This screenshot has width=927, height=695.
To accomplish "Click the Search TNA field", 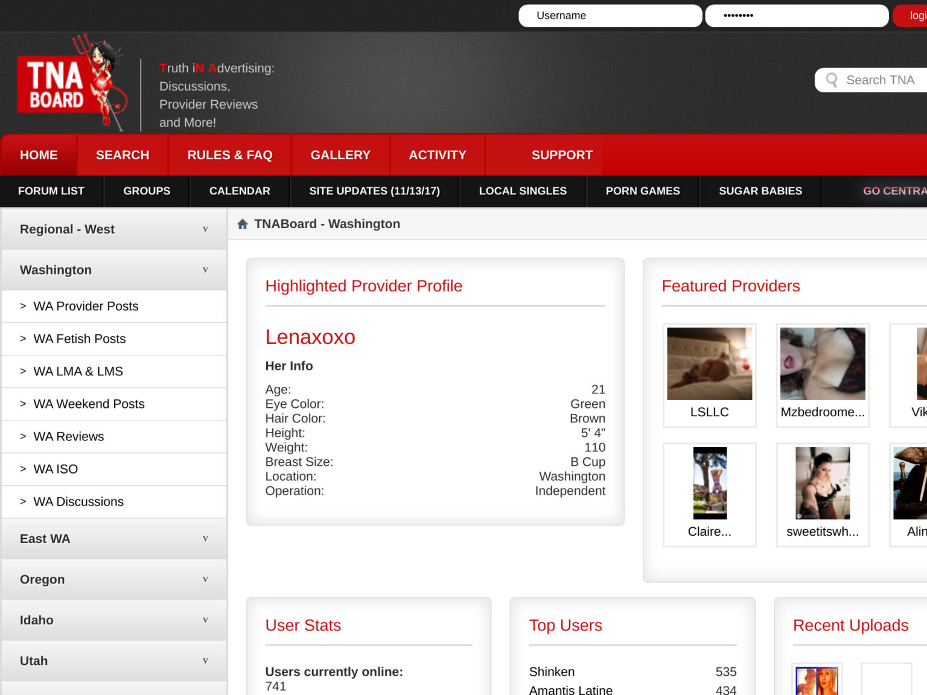I will coord(872,80).
